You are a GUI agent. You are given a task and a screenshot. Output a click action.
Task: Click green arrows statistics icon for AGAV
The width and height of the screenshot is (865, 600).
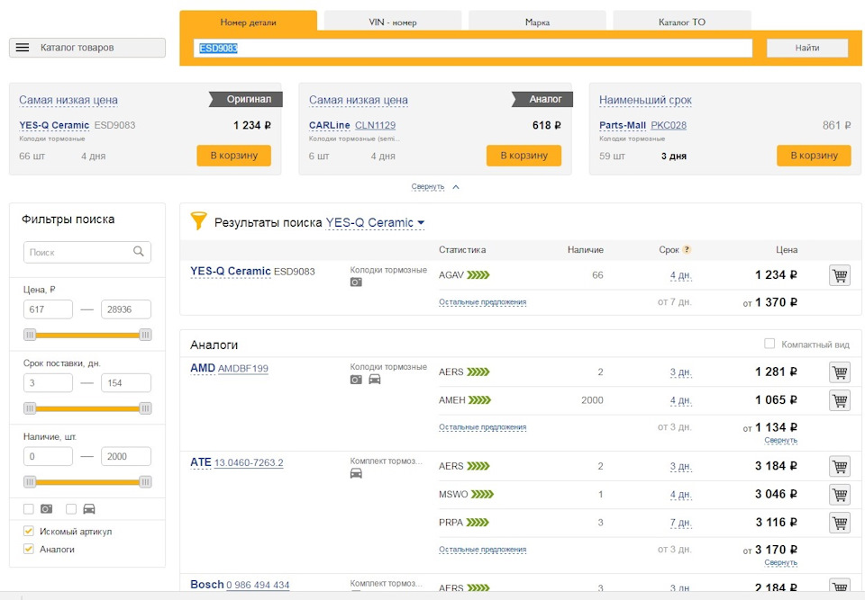click(x=478, y=275)
